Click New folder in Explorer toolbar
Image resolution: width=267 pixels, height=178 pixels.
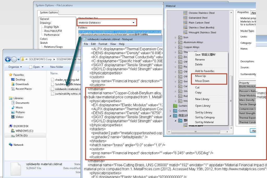tap(57, 67)
